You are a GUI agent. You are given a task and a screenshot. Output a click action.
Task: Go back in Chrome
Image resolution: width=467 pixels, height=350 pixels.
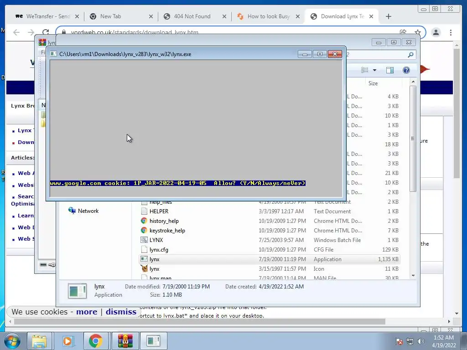click(x=16, y=32)
